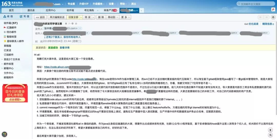The height and width of the screenshot is (139, 277).
Task: Open 收件箱 (57) folder in sidebar
Action: (x=11, y=23)
